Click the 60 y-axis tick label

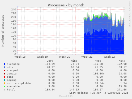pos(14,43)
